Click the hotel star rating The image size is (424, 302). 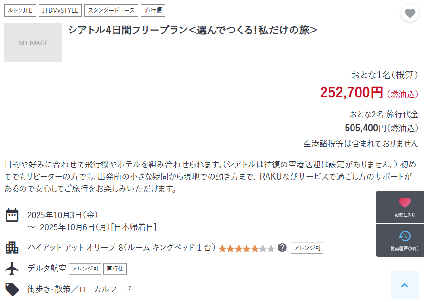tap(247, 249)
